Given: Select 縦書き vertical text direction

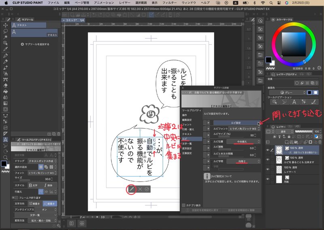Looking at the screenshot, I should tap(49, 204).
